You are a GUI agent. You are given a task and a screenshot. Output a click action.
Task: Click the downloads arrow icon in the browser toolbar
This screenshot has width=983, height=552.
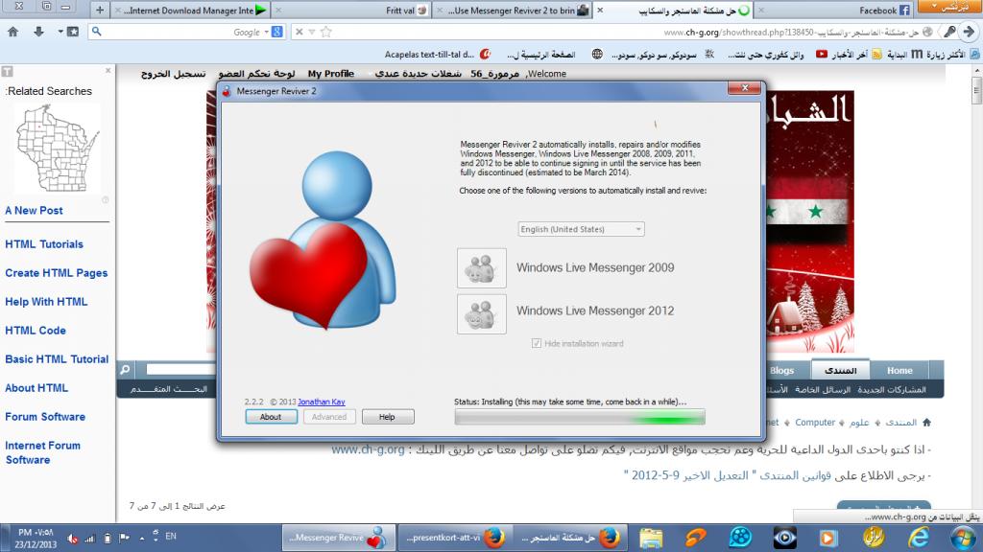[x=39, y=32]
